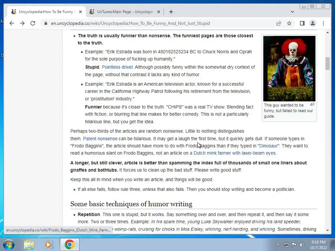Share this page icon in address bar
The width and height of the screenshot is (335, 251).
[x=279, y=23]
